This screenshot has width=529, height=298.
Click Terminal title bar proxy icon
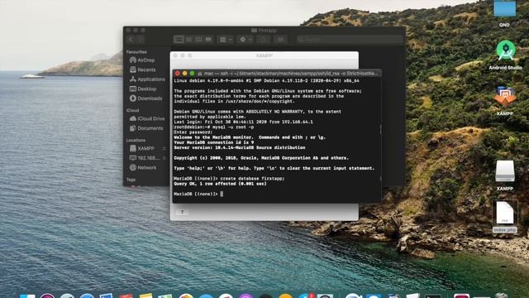[x=200, y=74]
